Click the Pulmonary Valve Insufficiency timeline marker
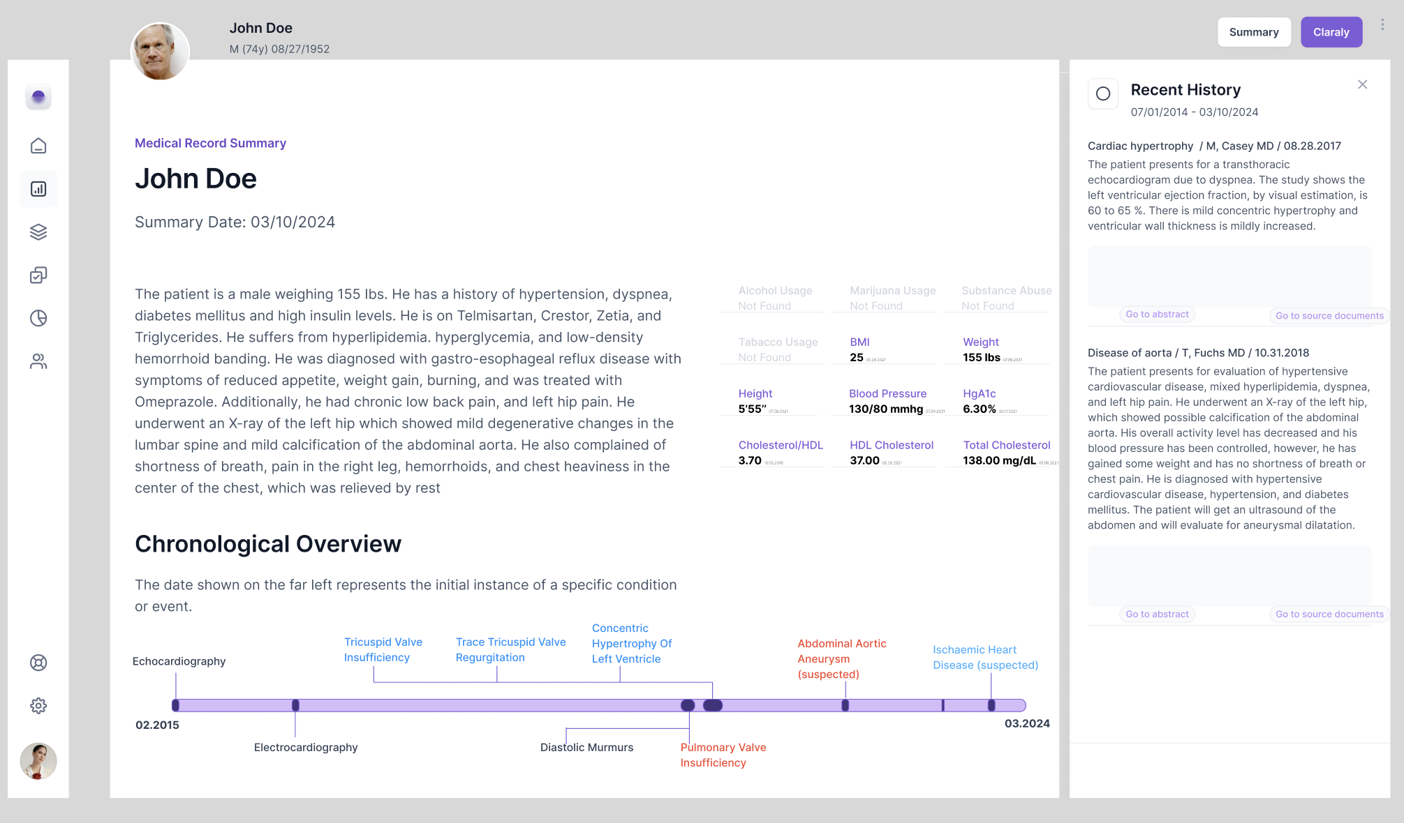The height and width of the screenshot is (823, 1404). (x=688, y=705)
